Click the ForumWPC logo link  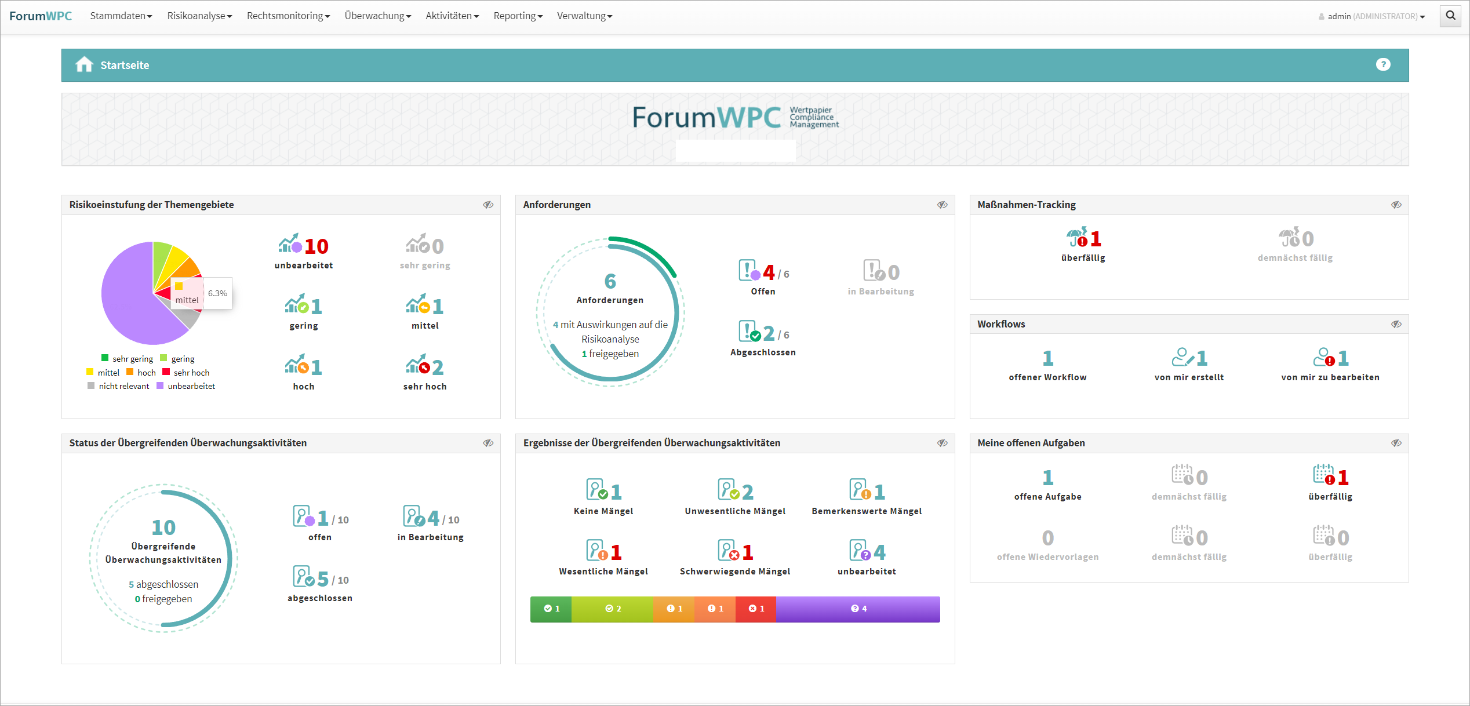pos(41,16)
